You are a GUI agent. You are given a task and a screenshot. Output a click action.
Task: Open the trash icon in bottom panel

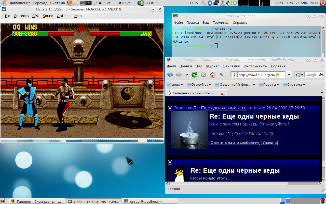point(322,201)
